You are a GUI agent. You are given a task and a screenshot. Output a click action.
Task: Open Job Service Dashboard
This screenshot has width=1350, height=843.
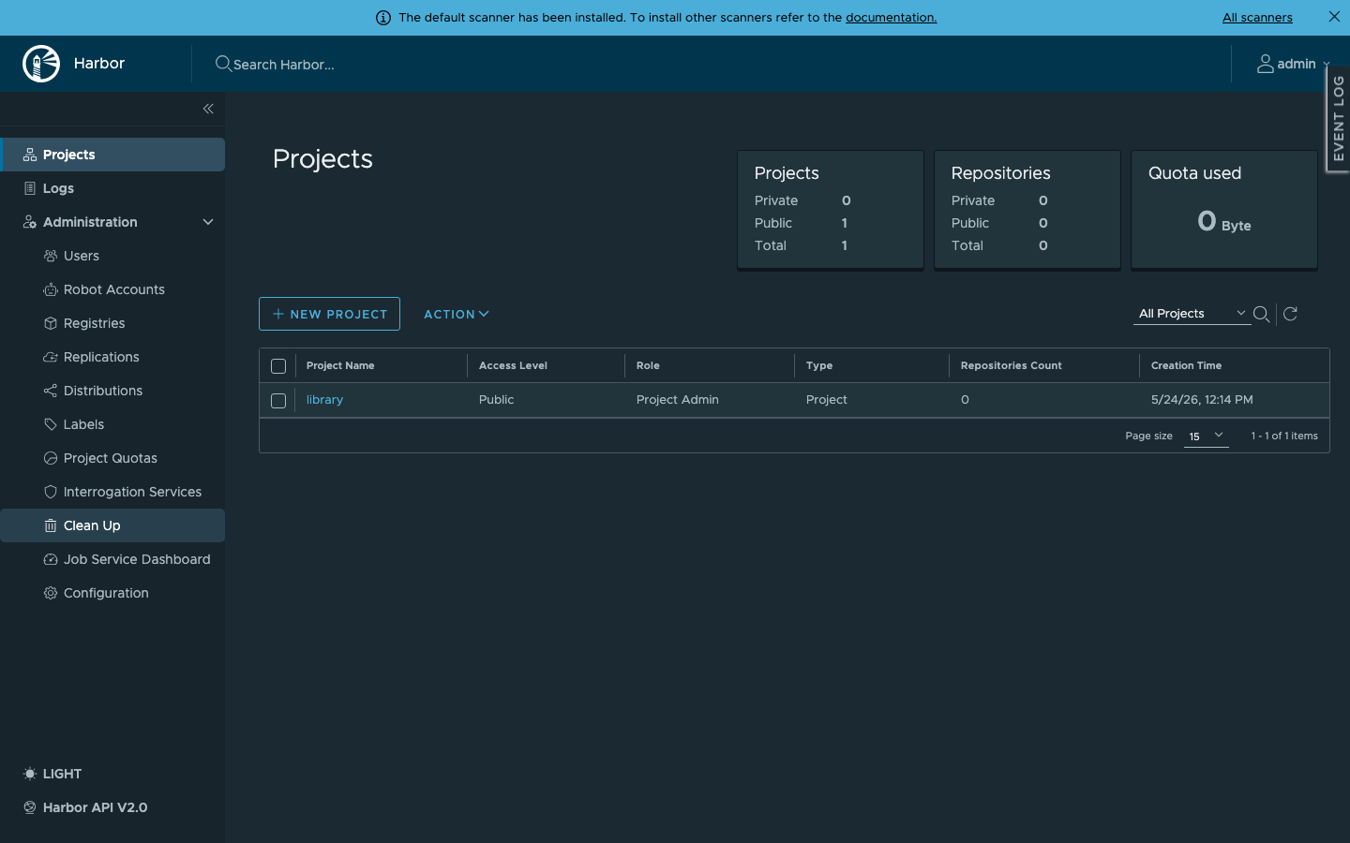(112, 559)
